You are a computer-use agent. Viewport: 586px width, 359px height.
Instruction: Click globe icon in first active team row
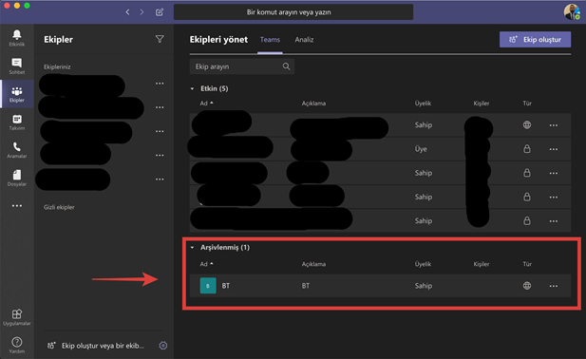tap(527, 125)
